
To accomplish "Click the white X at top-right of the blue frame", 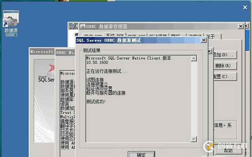I will point(245,7).
